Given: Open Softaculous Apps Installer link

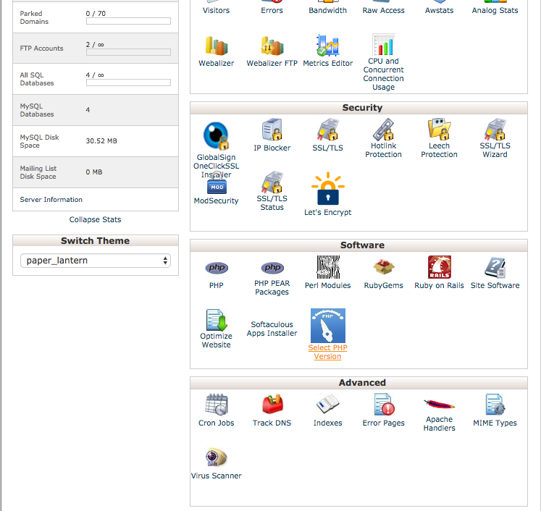Looking at the screenshot, I should [x=272, y=329].
